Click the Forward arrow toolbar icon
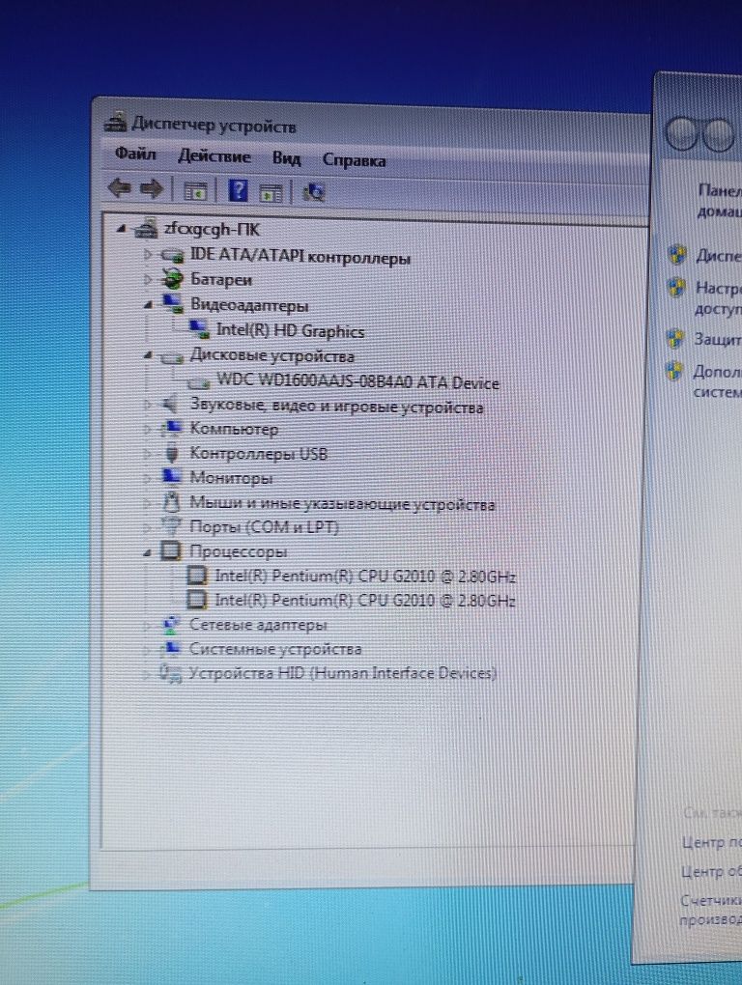The image size is (742, 985). 151,188
